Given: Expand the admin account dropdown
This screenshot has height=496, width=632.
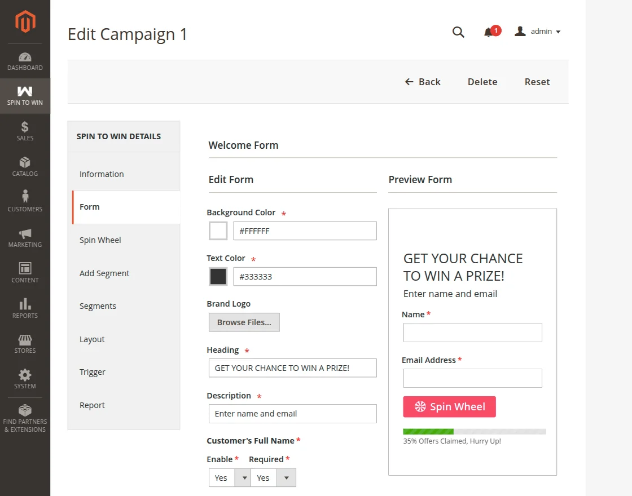Looking at the screenshot, I should point(538,32).
